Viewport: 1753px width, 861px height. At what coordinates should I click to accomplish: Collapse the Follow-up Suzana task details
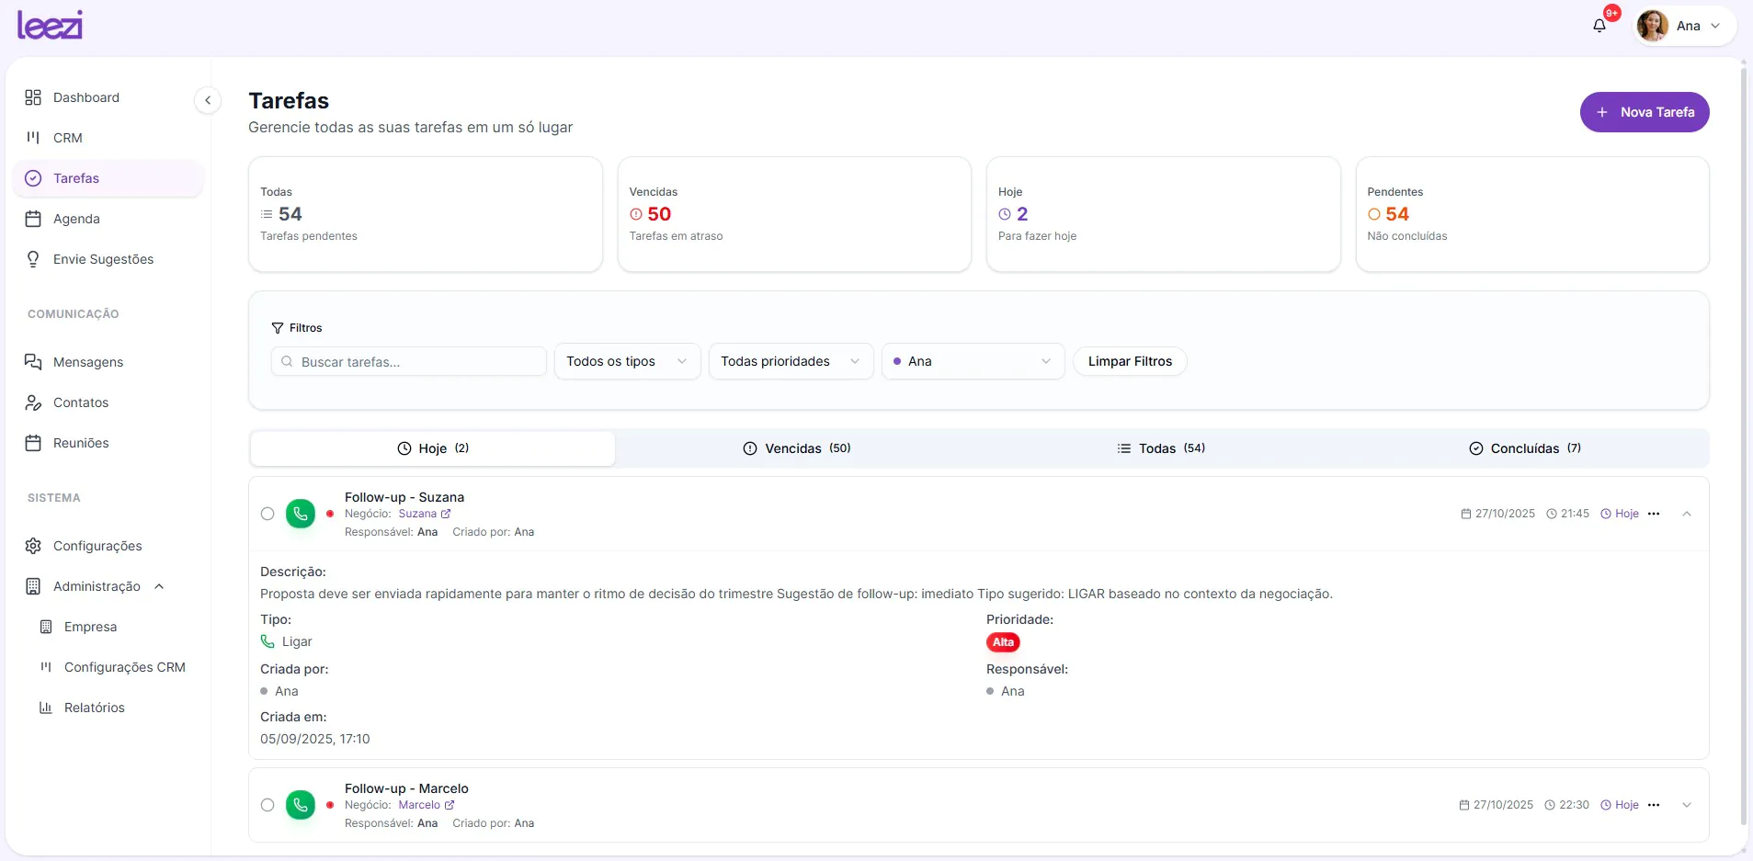[x=1687, y=514]
